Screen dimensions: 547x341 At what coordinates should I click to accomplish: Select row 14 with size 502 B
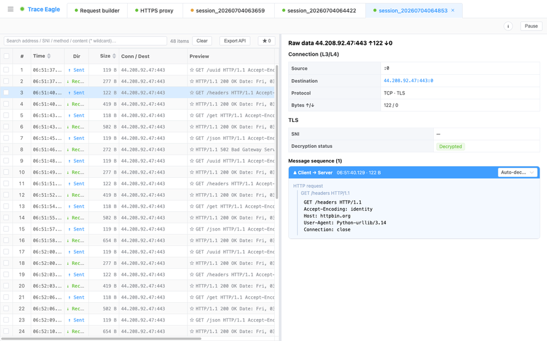(x=138, y=218)
